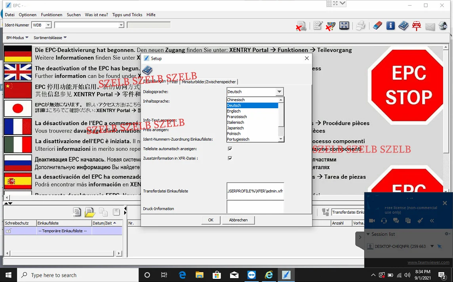Open the Funktionen menu

(51, 15)
